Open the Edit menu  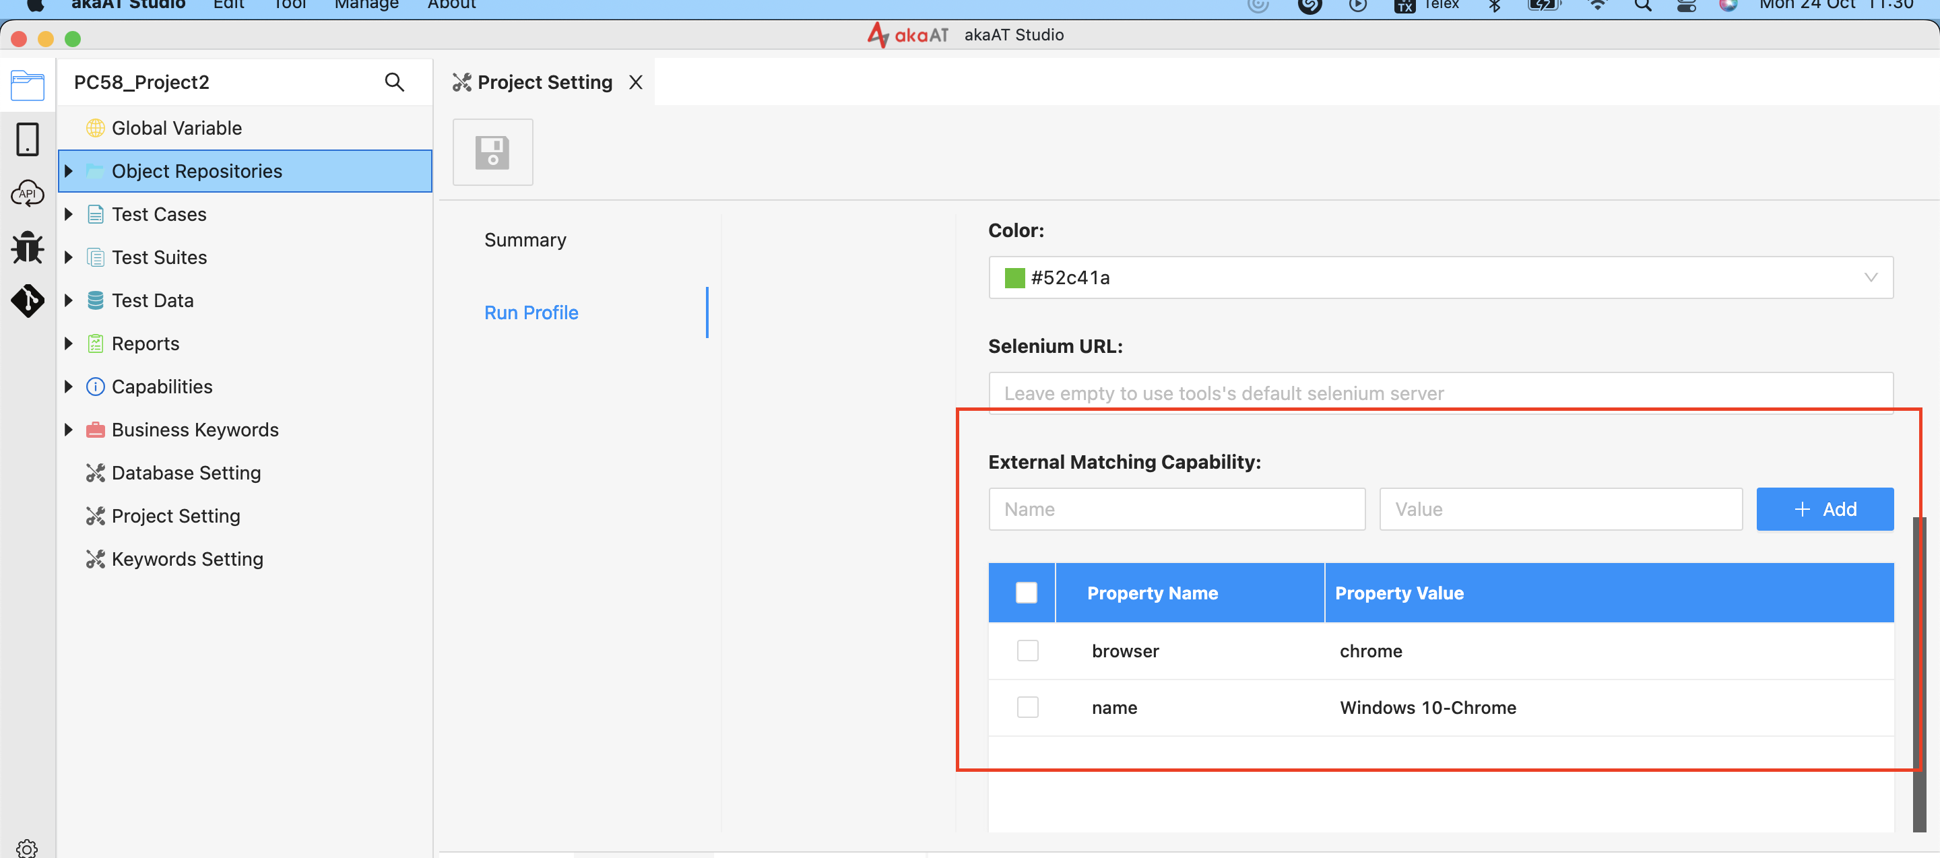pos(228,5)
